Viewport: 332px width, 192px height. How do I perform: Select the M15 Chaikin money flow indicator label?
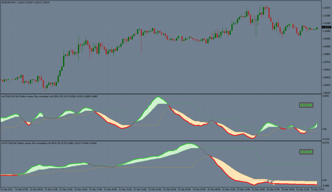click(49, 96)
